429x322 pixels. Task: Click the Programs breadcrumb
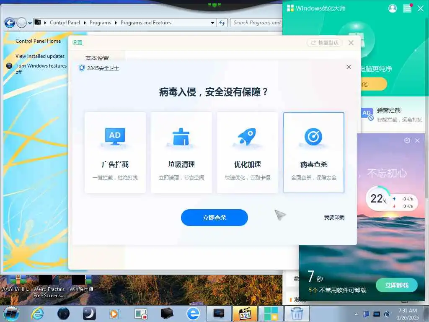pyautogui.click(x=100, y=23)
